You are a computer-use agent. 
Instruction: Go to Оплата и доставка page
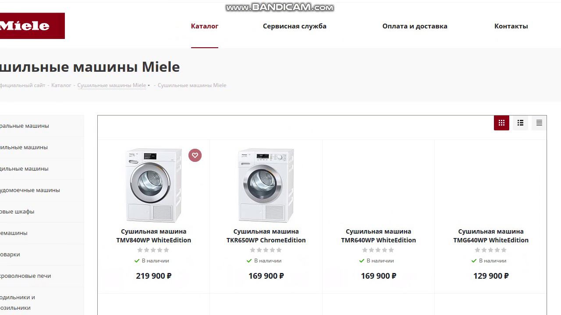tap(415, 26)
